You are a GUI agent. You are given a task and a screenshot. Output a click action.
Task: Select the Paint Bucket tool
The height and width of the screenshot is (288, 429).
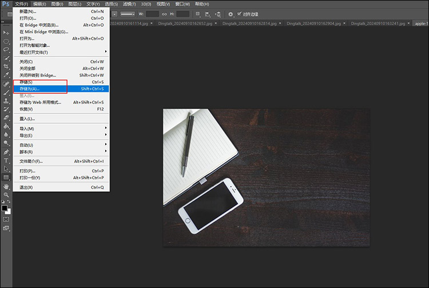(6, 126)
